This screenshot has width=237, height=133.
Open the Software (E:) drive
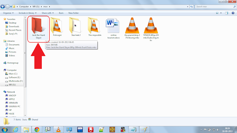click(x=13, y=77)
